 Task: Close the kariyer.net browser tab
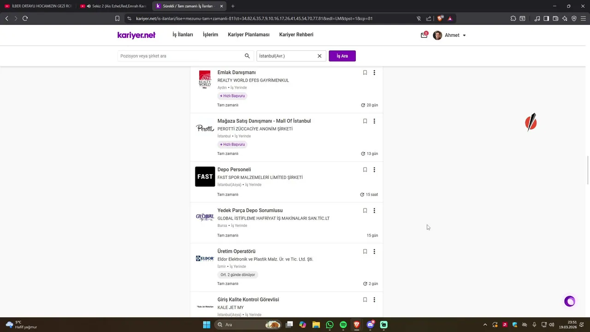tap(222, 6)
